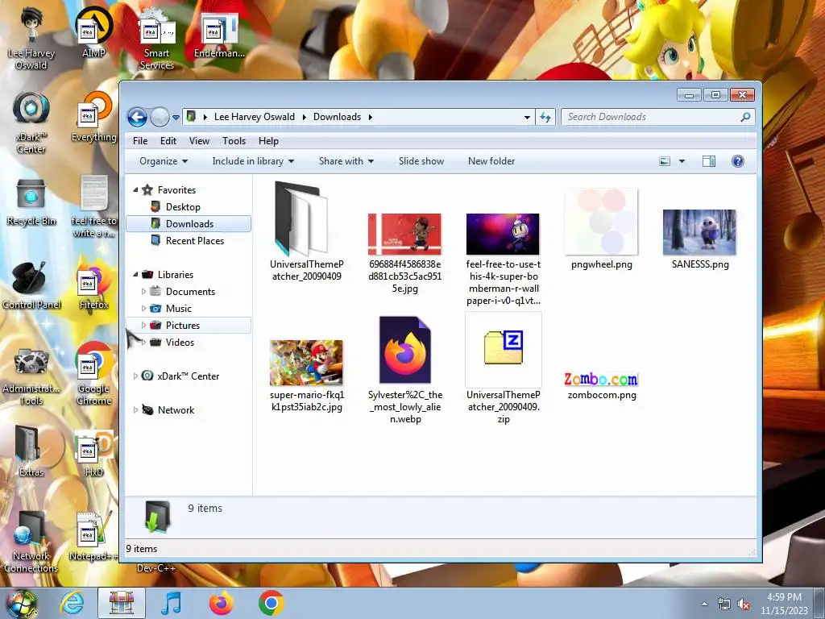Select the Notepad++ desktop shortcut
Screen dimensions: 825x619
point(93,536)
